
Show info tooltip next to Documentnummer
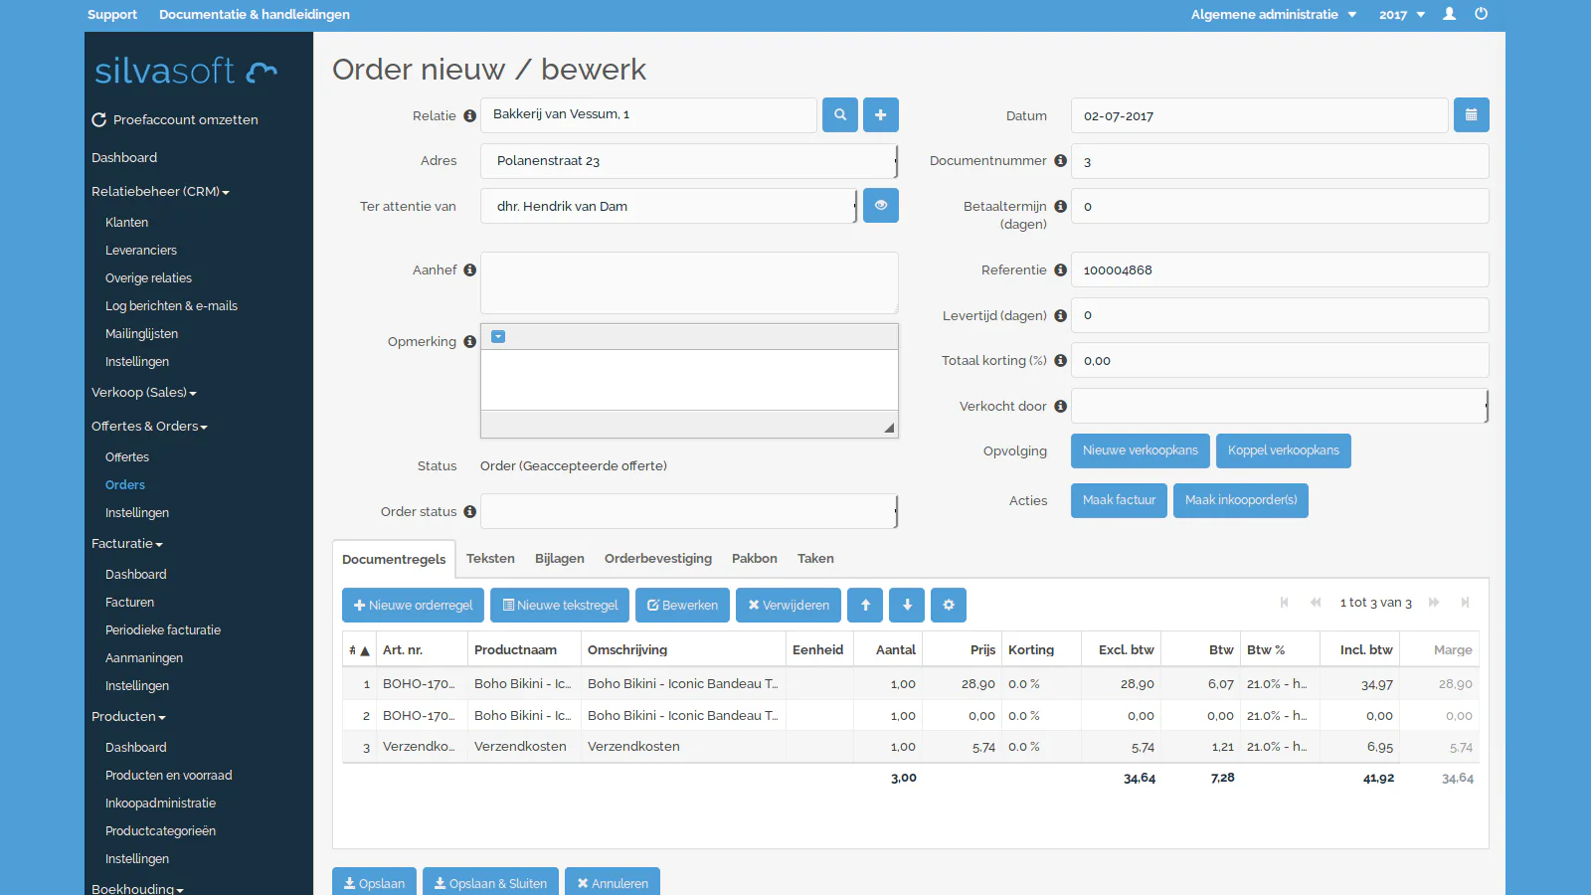(x=1061, y=161)
